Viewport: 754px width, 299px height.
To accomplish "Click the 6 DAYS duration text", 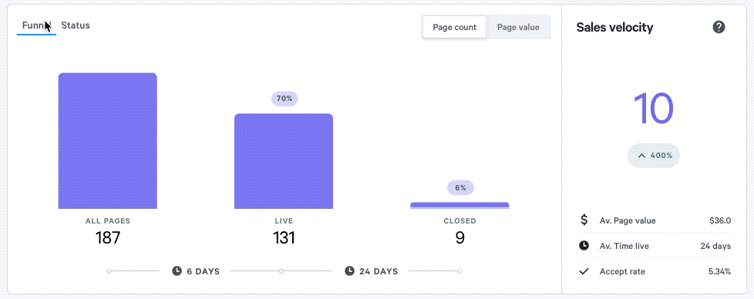I will 204,271.
